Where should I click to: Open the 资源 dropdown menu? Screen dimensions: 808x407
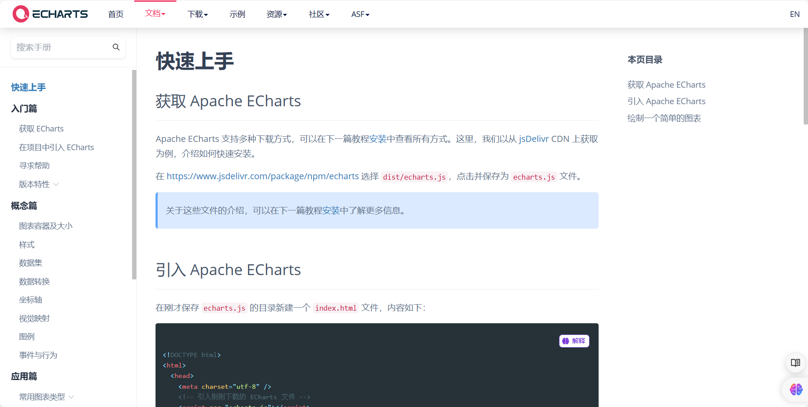point(276,13)
